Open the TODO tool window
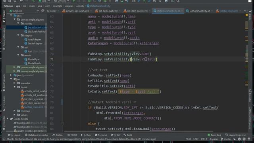The width and height of the screenshot is (254, 143). coord(72,135)
